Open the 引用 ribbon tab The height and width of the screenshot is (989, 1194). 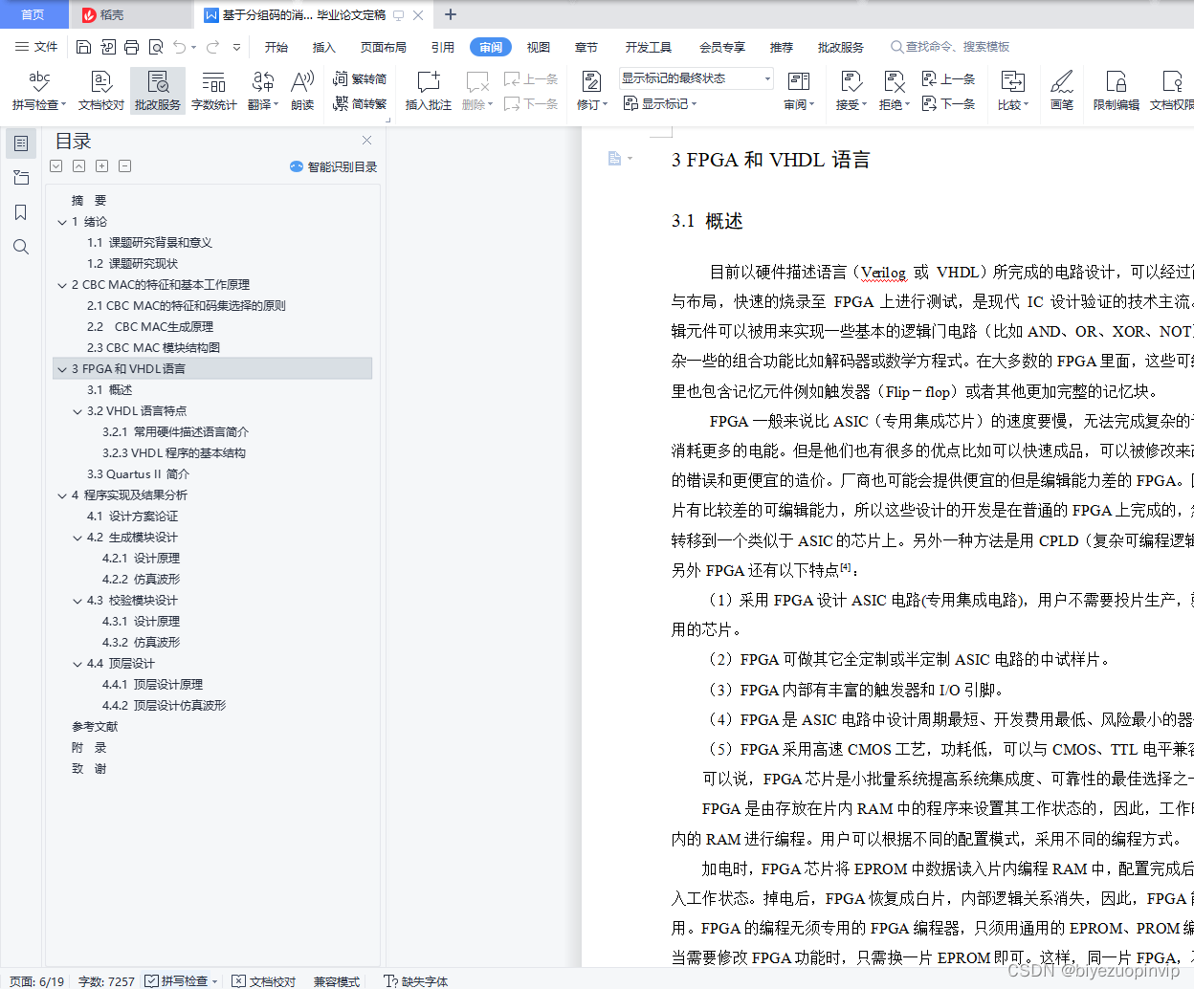click(443, 47)
